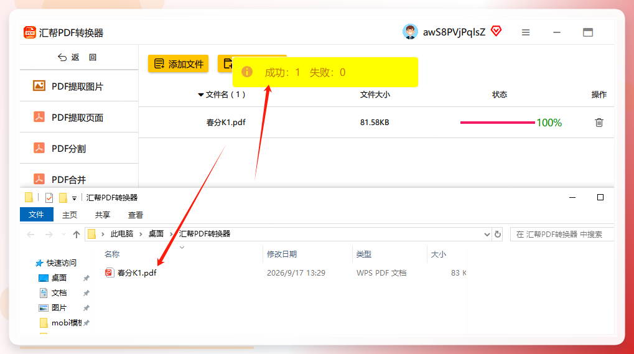The width and height of the screenshot is (634, 354).
Task: Click 桌面 in the address path
Action: click(156, 234)
